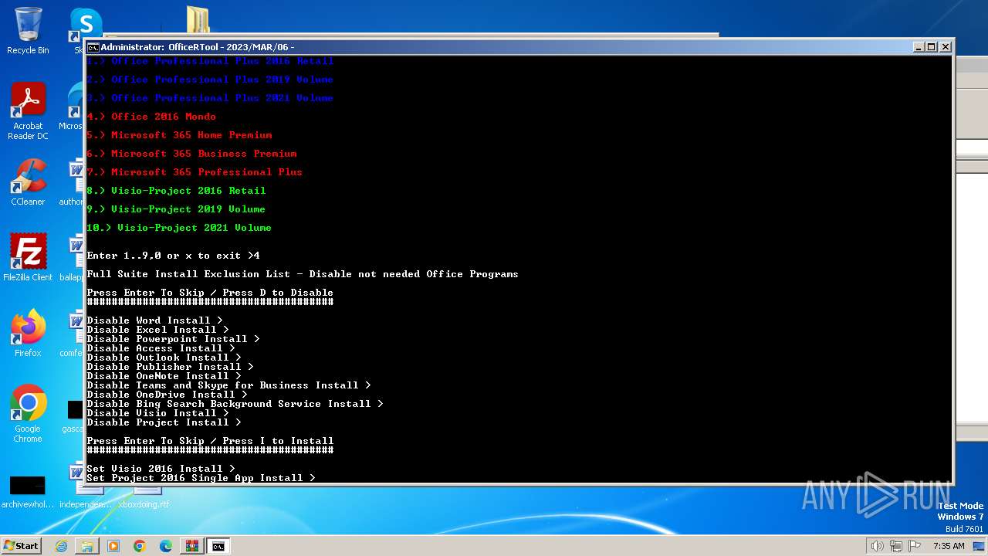Click 'Press D to Disable' instruction line
The width and height of the screenshot is (988, 556).
pos(210,293)
